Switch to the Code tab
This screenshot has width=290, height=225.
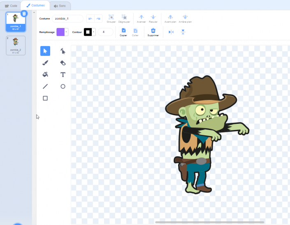click(11, 6)
